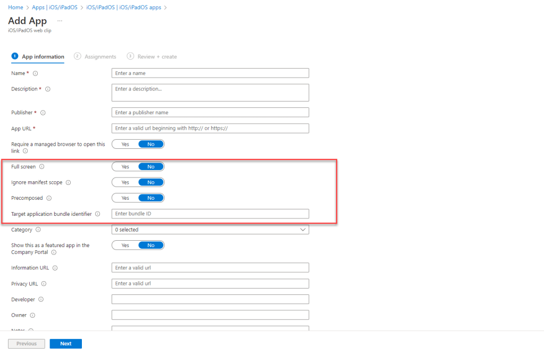Click info icon next to Name field
This screenshot has width=544, height=355.
(x=36, y=73)
